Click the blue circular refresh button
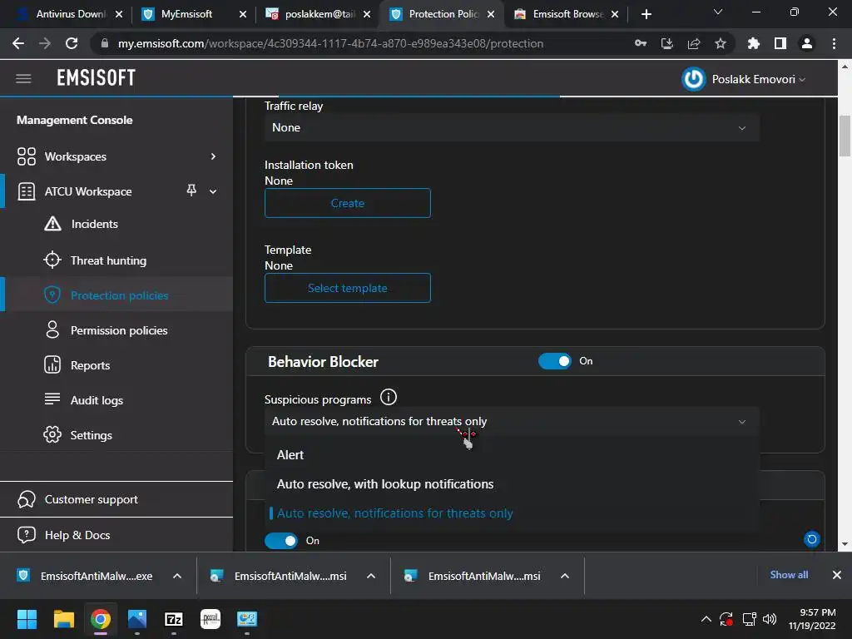 click(812, 539)
